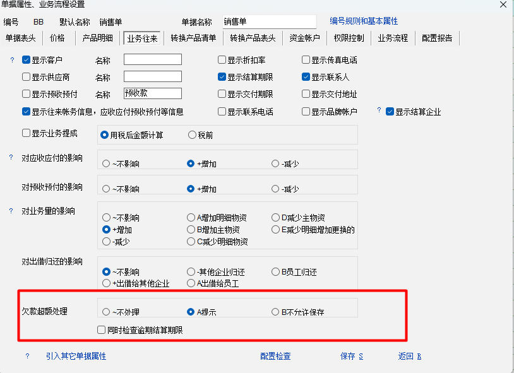This screenshot has width=514, height=373.
Task: Click the 配置检查 link
Action: (x=275, y=356)
